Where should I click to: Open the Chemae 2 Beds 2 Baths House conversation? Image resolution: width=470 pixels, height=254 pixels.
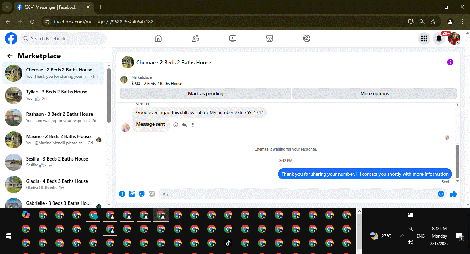(53, 73)
